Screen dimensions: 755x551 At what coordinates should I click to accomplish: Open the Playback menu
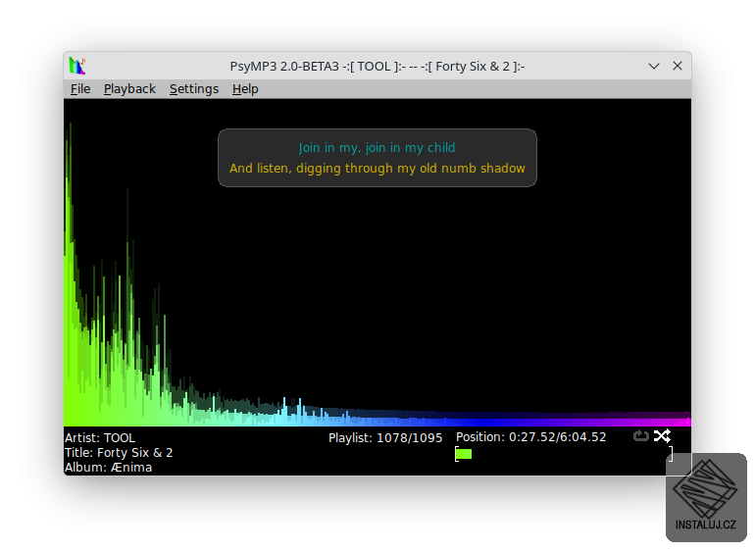tap(129, 89)
